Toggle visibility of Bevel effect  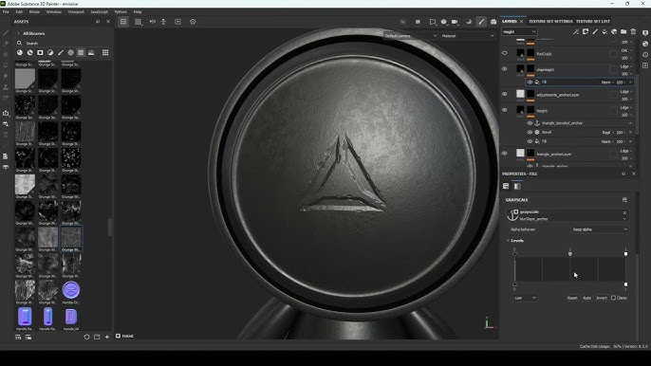pyautogui.click(x=530, y=133)
